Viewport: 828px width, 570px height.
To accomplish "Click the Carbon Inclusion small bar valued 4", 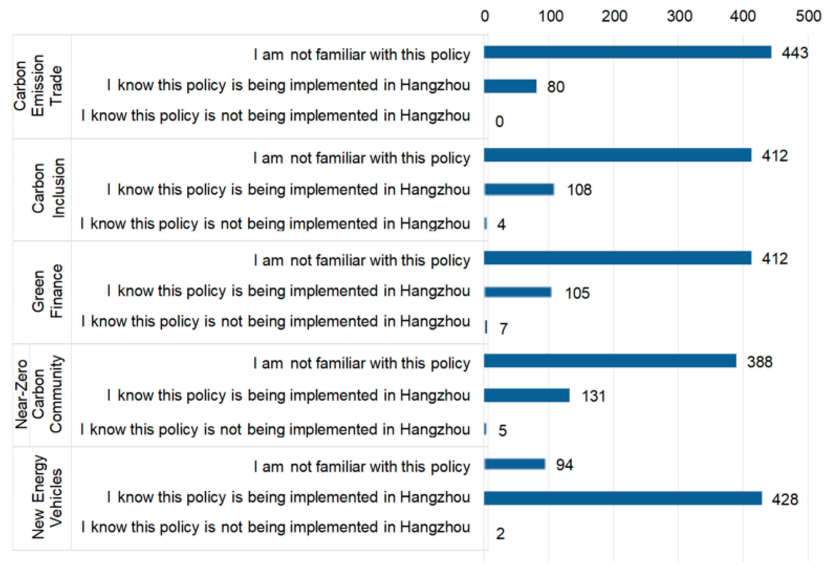I will [x=486, y=224].
